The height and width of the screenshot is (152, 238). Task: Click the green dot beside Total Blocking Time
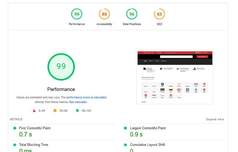[x=15, y=145]
